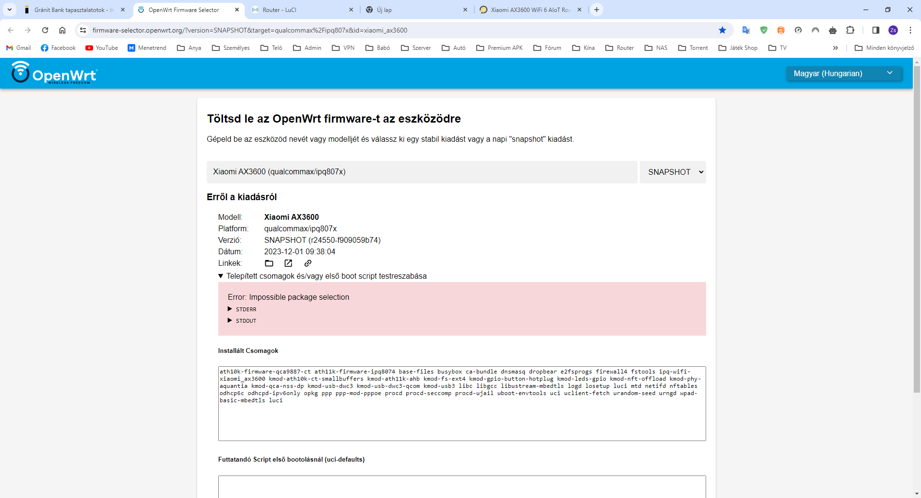Viewport: 921px width, 498px height.
Task: Open the NAS bookmark folder
Action: (656, 48)
